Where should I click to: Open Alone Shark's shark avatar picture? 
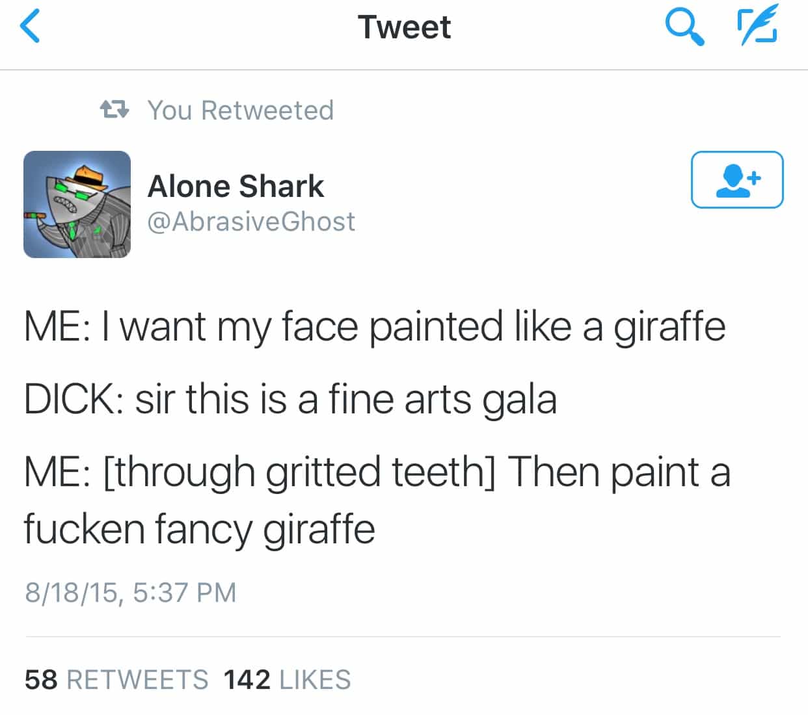(77, 204)
